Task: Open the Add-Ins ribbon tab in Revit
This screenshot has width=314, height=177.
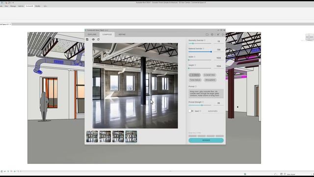Action: coord(21,6)
